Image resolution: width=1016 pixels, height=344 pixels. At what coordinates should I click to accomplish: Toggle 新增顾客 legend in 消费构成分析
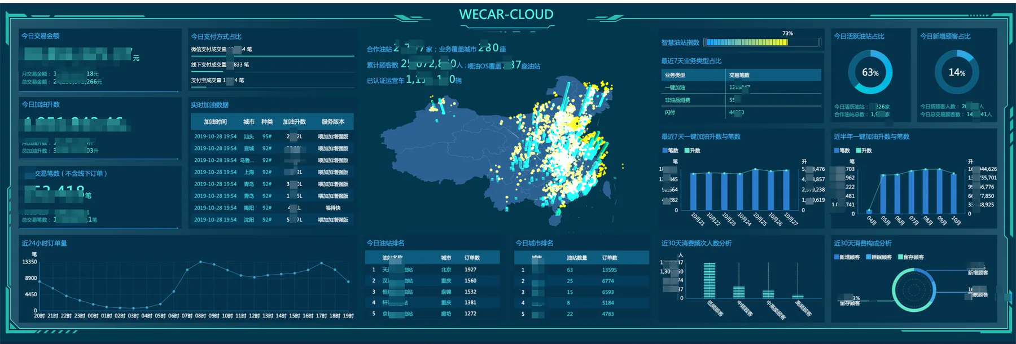click(847, 257)
